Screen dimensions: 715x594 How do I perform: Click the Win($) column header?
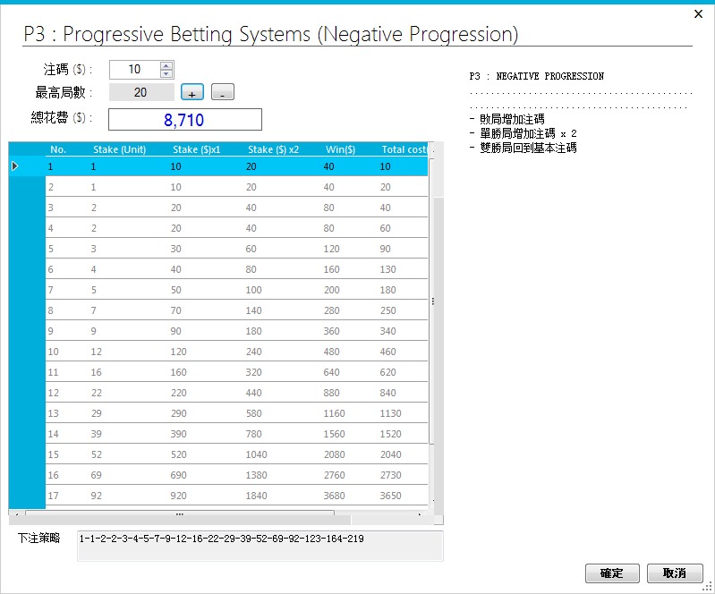click(x=341, y=149)
